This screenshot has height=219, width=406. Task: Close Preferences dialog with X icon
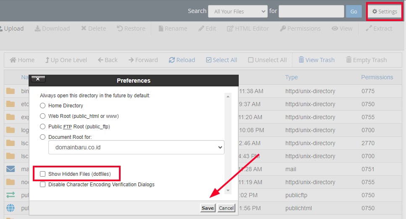click(x=38, y=79)
